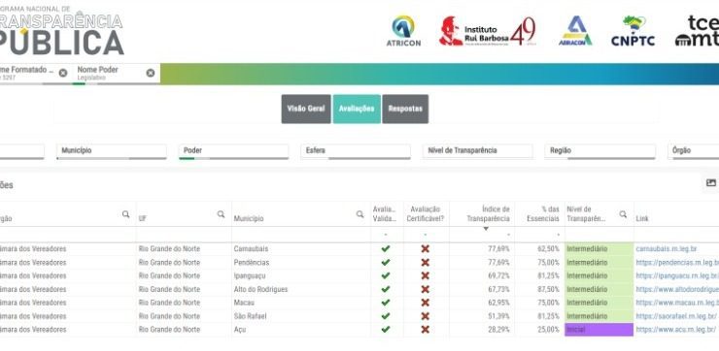719x351 pixels.
Task: Expand the Poder filter dropdown
Action: (x=233, y=151)
